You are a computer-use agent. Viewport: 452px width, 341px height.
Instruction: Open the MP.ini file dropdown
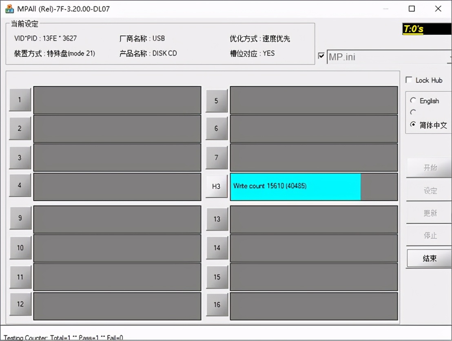click(x=450, y=57)
